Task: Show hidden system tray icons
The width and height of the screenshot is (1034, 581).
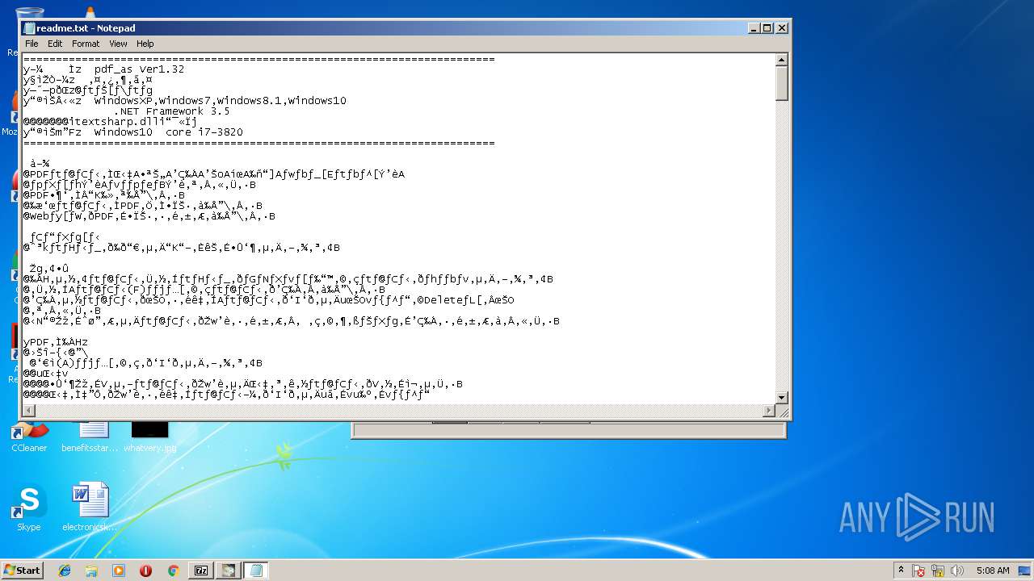Action: click(x=901, y=571)
